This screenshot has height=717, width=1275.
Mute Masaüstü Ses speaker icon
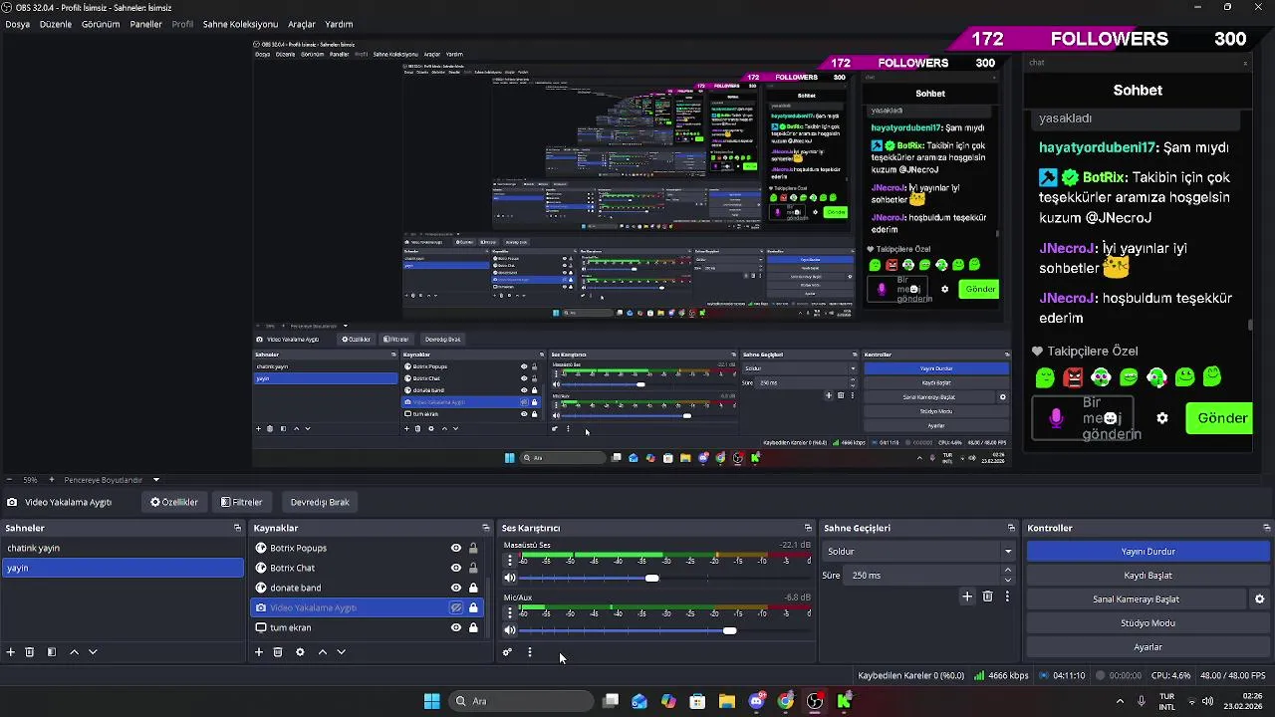point(510,578)
